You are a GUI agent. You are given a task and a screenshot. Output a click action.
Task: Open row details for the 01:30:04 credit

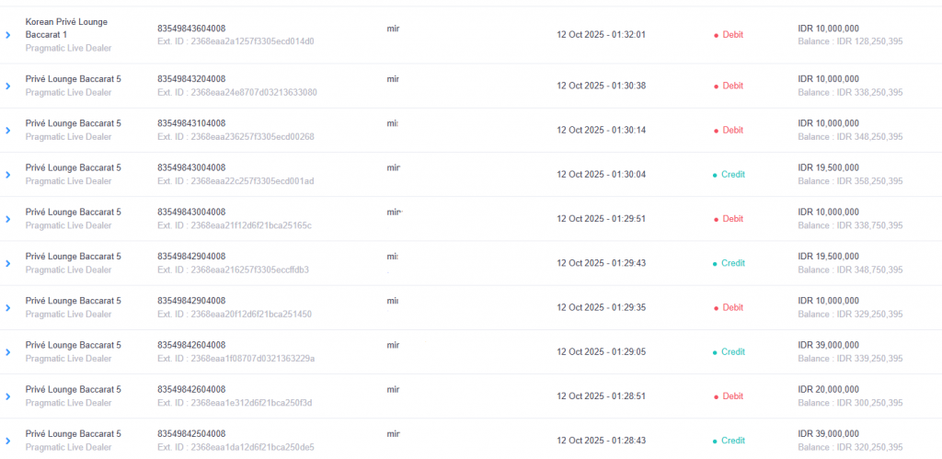(8, 175)
